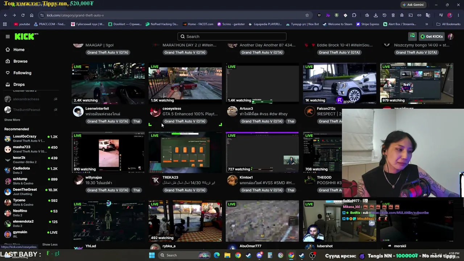
Task: Open the Windows Start menu
Action: tap(152, 255)
